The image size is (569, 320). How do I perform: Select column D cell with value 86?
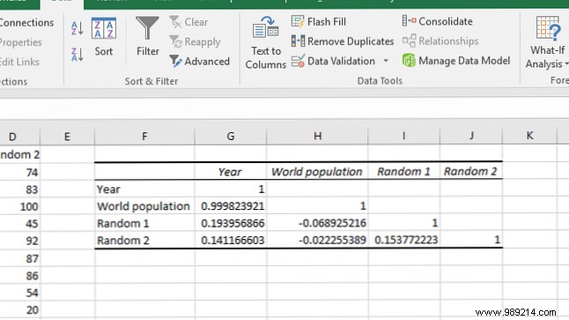click(19, 276)
